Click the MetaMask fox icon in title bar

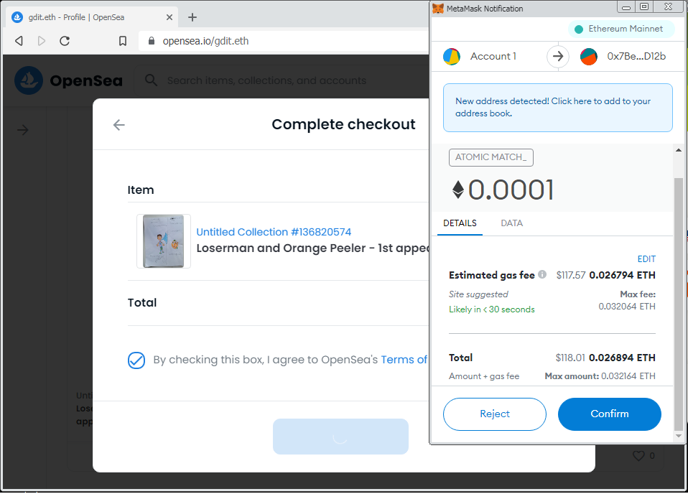point(438,9)
